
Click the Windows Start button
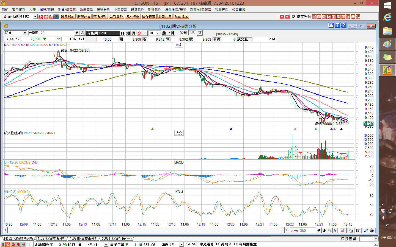coord(387,5)
